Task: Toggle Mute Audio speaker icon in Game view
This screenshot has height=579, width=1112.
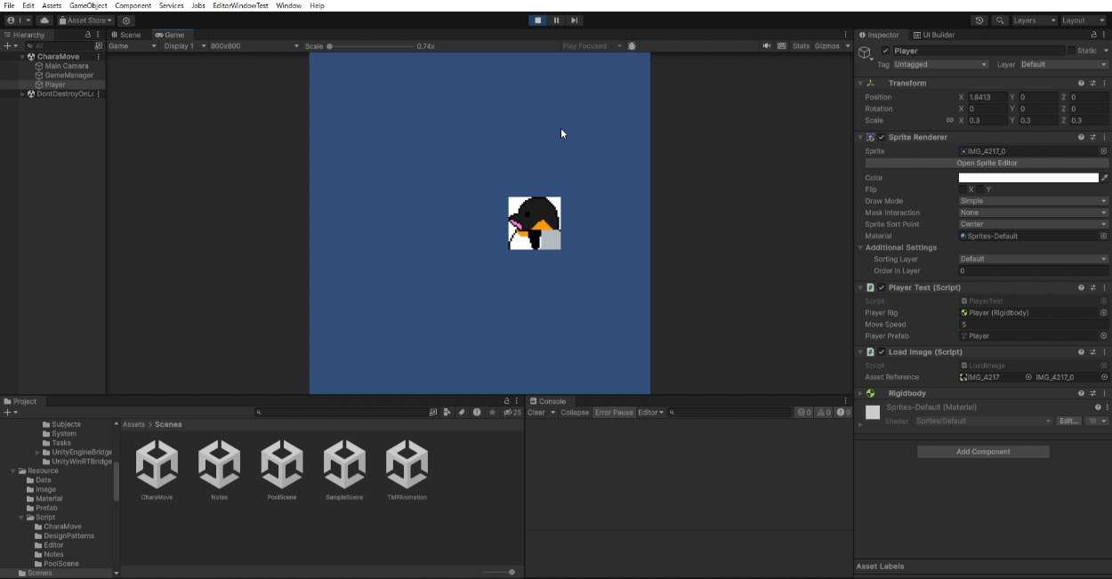Action: [767, 46]
